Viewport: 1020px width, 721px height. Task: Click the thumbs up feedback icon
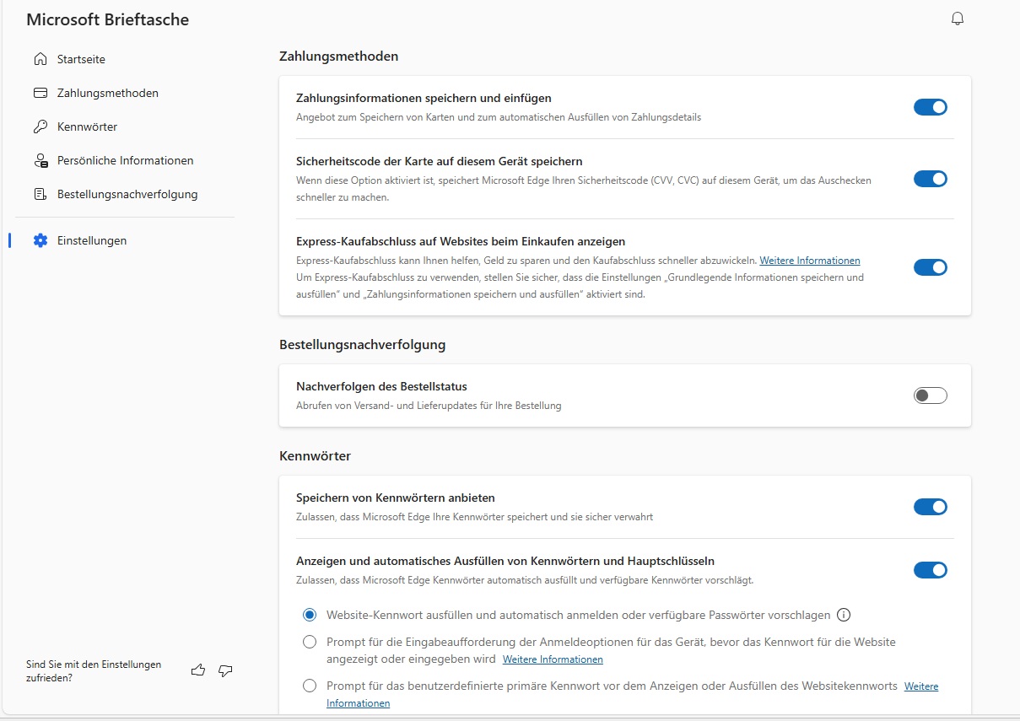pyautogui.click(x=198, y=670)
